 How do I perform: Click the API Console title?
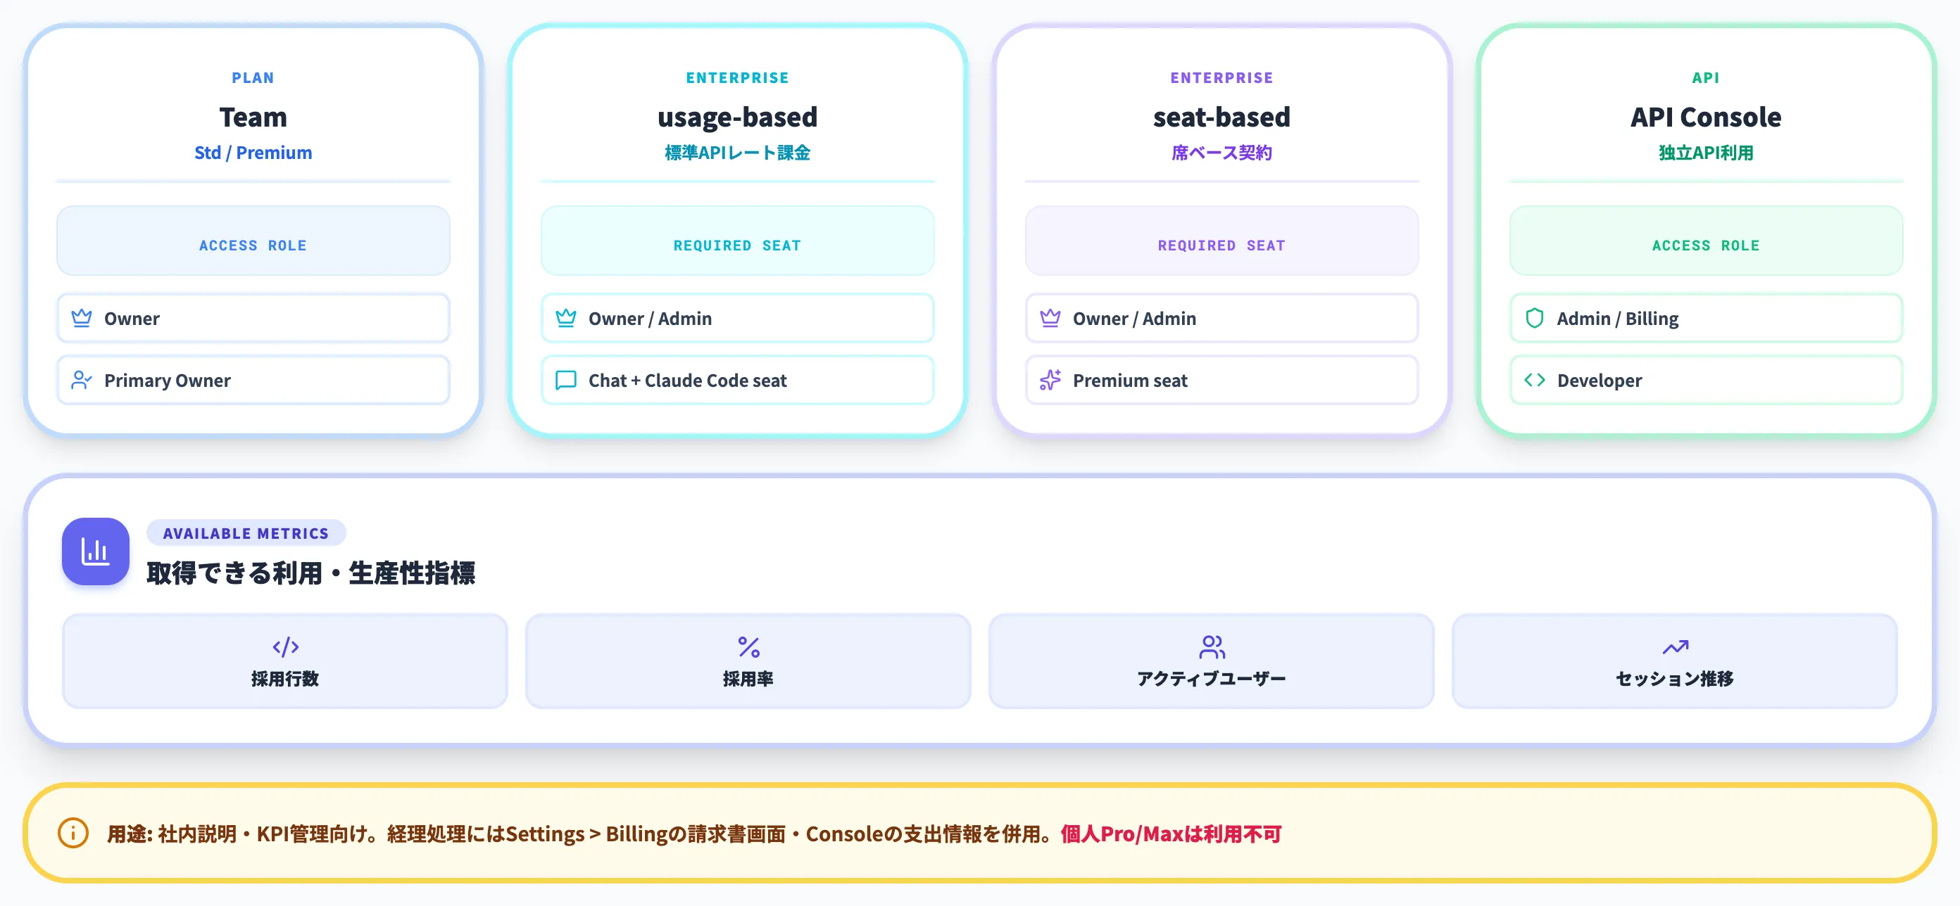[1706, 117]
